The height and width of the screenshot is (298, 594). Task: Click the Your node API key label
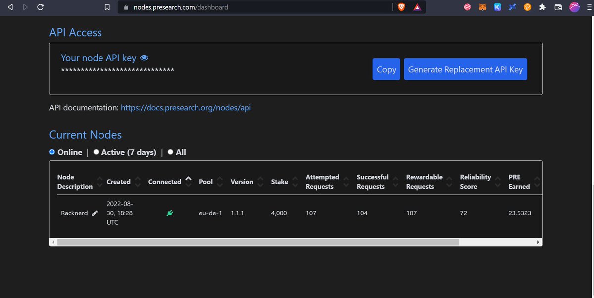pyautogui.click(x=99, y=58)
